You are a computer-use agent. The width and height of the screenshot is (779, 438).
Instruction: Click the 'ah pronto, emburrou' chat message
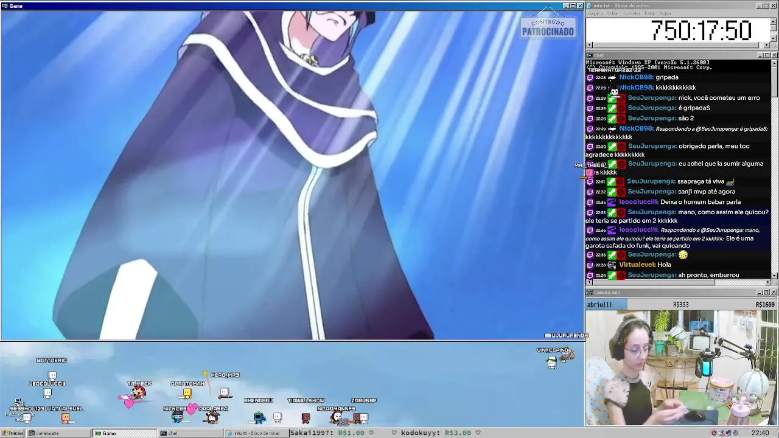coord(708,276)
